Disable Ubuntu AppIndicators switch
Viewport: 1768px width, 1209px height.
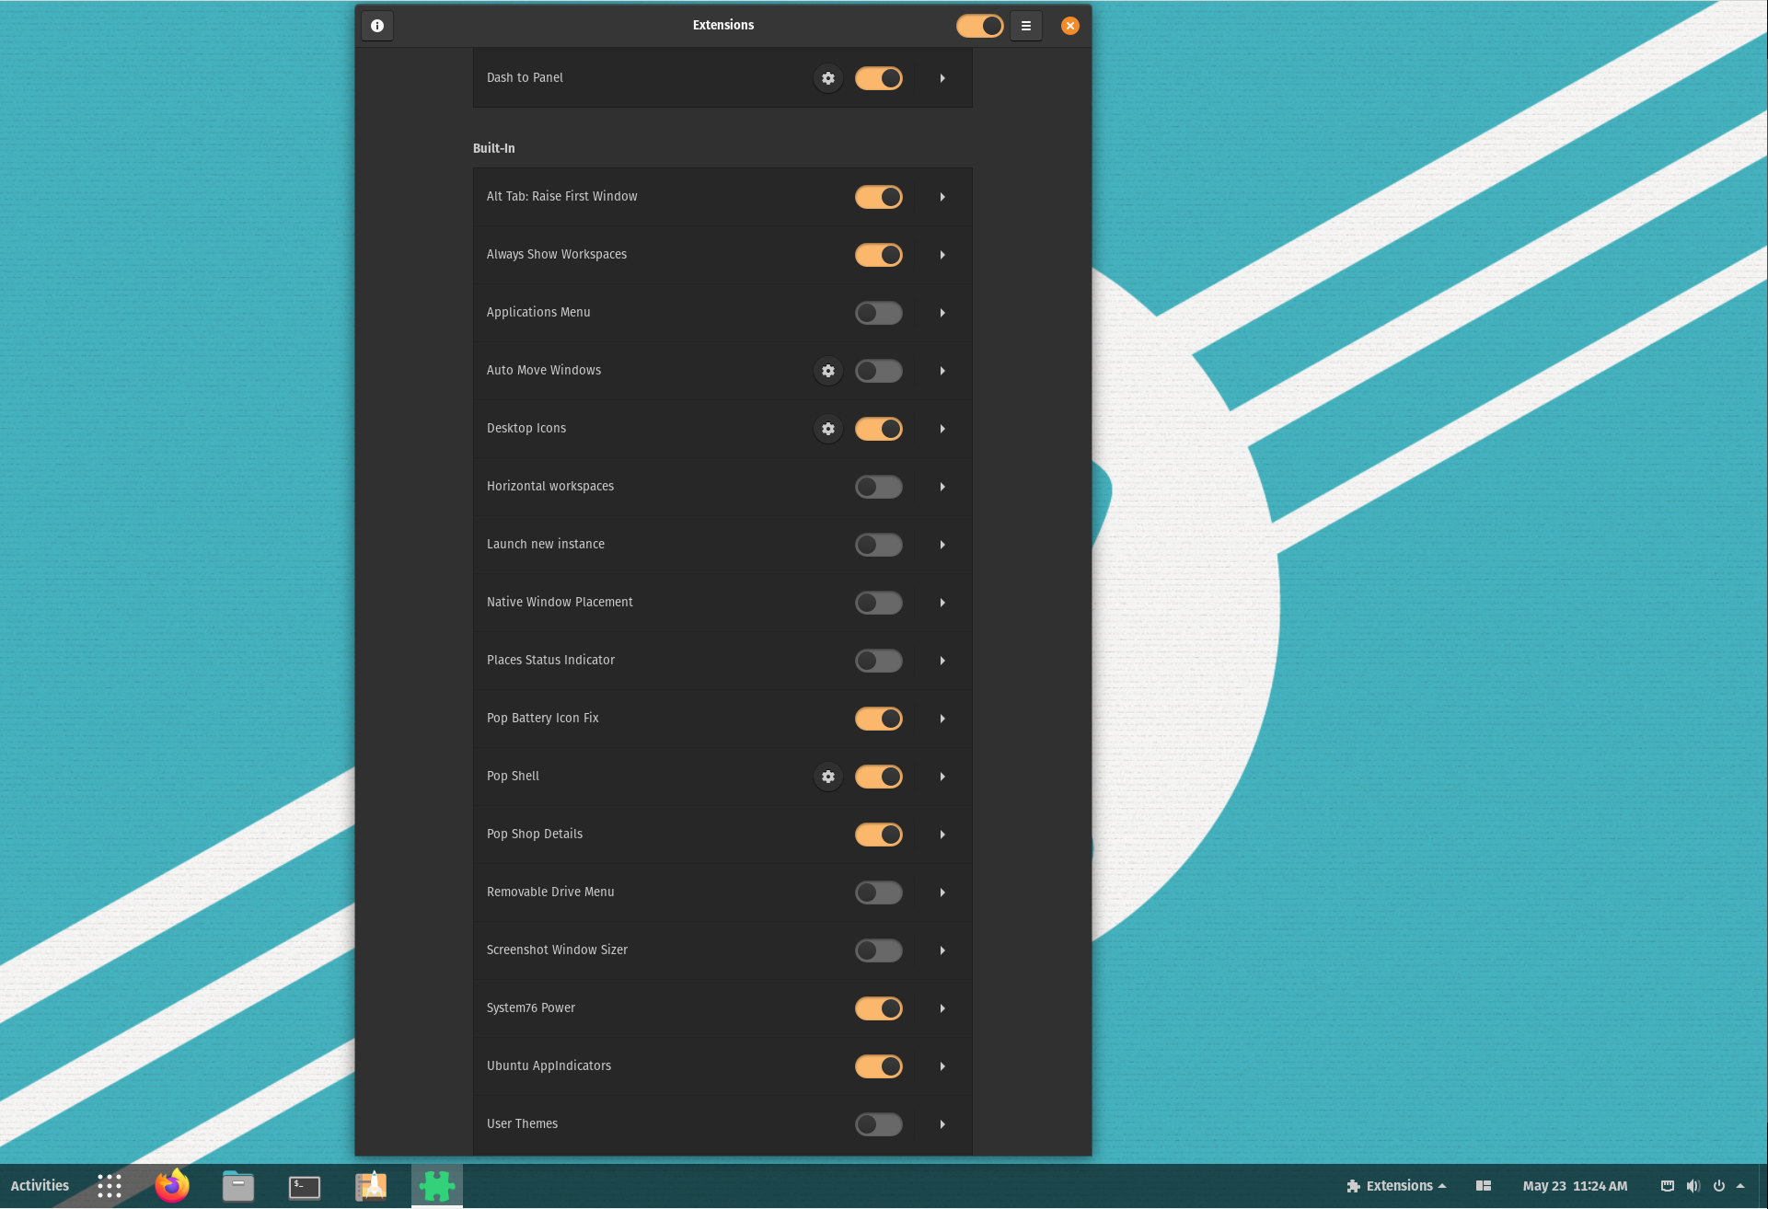tap(879, 1066)
